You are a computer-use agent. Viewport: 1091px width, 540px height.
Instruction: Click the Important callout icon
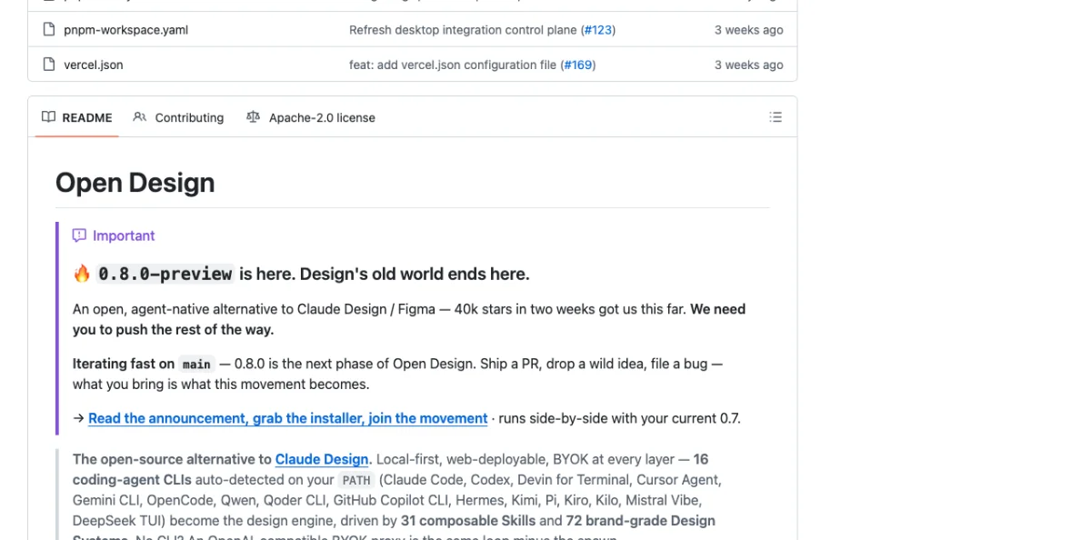pos(79,235)
